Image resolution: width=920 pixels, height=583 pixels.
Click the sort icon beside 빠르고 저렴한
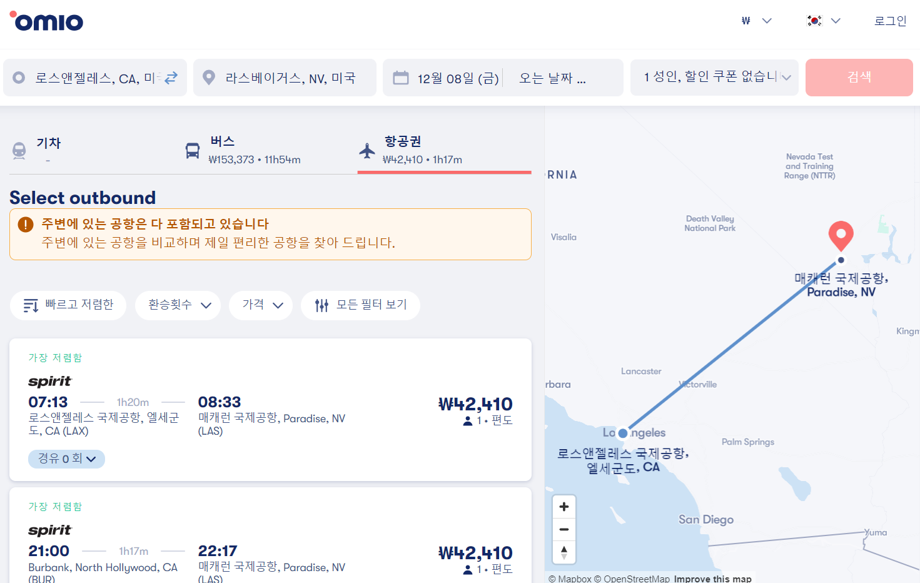pos(31,306)
